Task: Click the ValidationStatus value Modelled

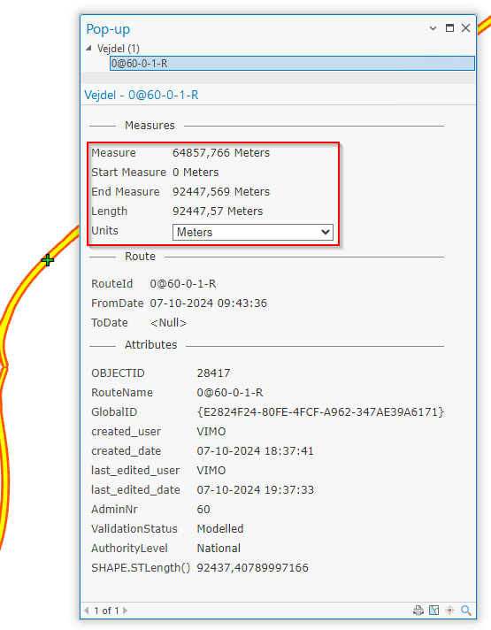Action: tap(220, 529)
